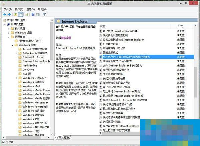Click policy icon beside 强制全屏模式
Screen dimensions: 200x146
101,53
